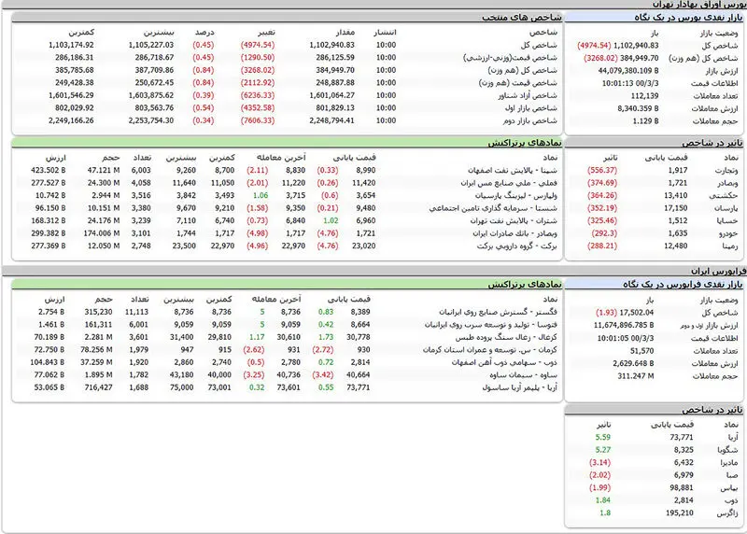Viewport: 747px width, 534px height.
Task: Open symbol فملی - ملی صنایع مس ایران
Action: click(509, 183)
